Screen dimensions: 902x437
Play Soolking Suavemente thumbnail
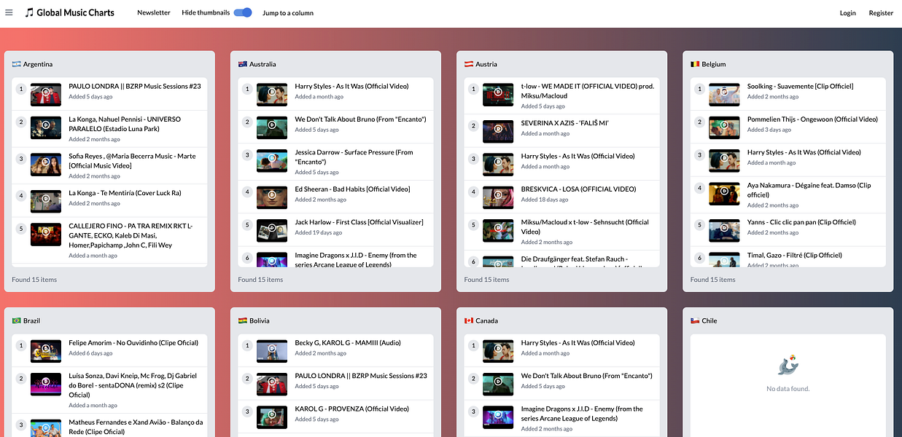coord(724,93)
